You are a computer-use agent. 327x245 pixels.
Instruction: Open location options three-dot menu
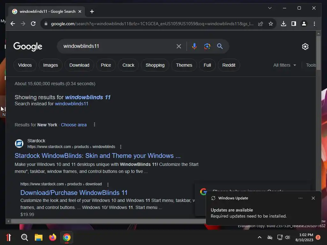coord(95,125)
